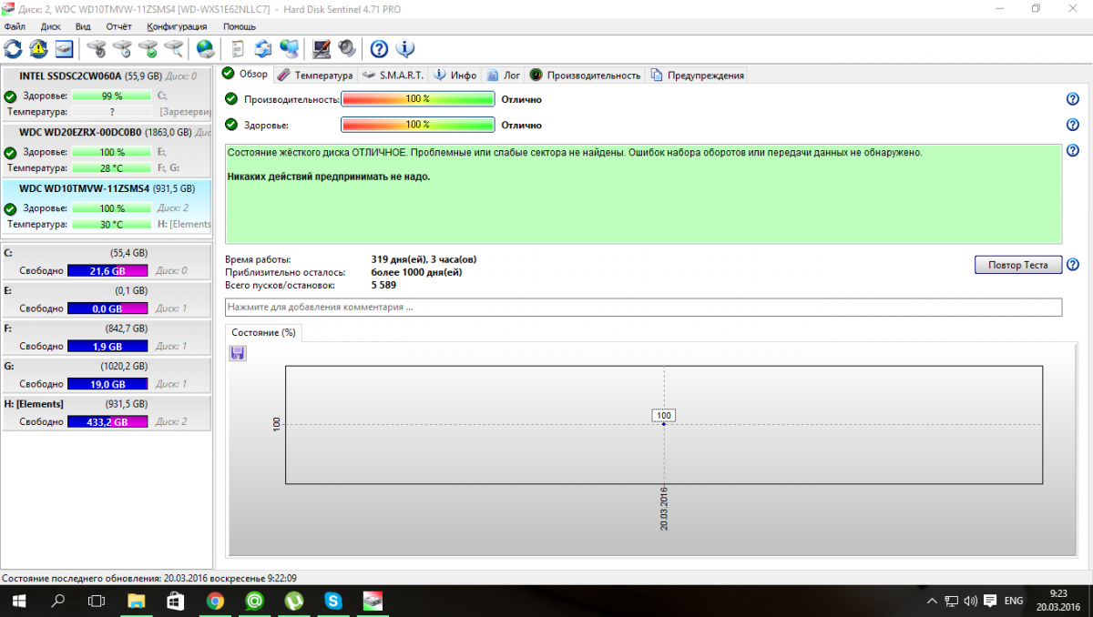Screen dimensions: 1093x617
Task: Click the monitor with pen configuration icon
Action: click(322, 48)
